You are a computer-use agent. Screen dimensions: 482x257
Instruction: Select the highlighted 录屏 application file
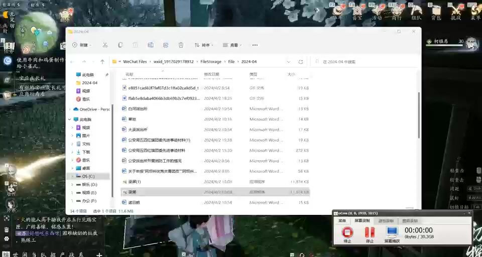[215, 192]
